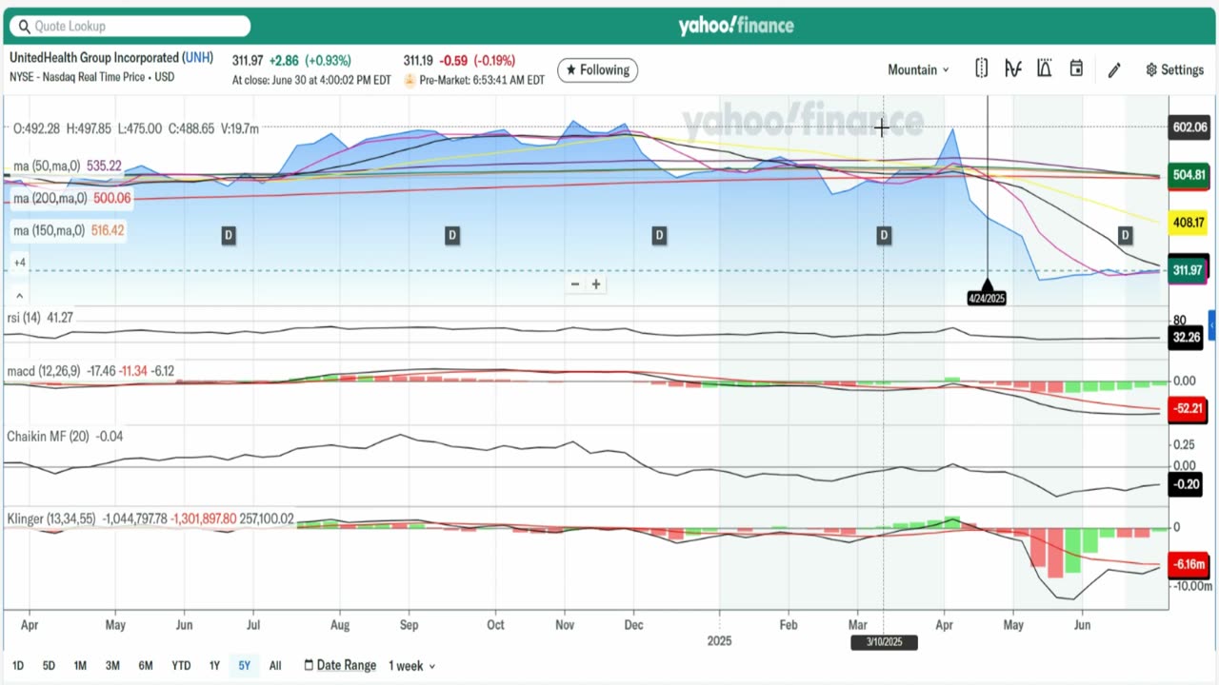This screenshot has width=1219, height=685.
Task: Click the -0.20 Chaikin value tag
Action: point(1187,484)
